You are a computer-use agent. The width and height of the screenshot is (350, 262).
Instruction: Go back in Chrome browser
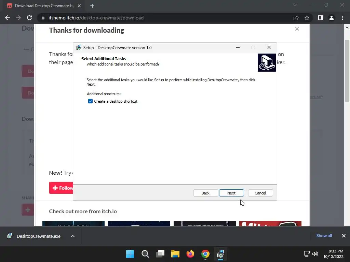point(8,18)
